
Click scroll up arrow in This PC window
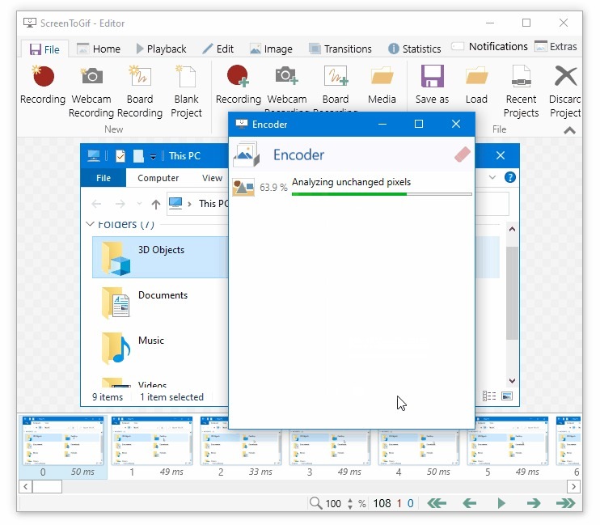(x=512, y=229)
